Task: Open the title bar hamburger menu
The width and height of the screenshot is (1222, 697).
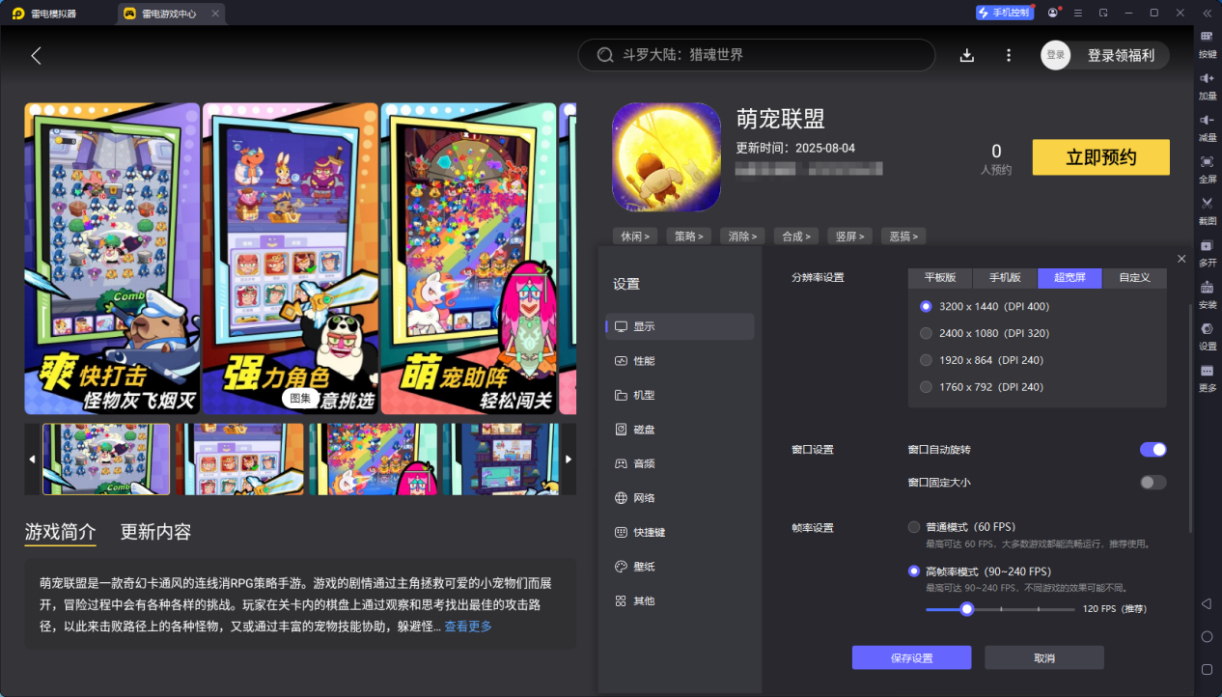Action: pyautogui.click(x=1077, y=13)
